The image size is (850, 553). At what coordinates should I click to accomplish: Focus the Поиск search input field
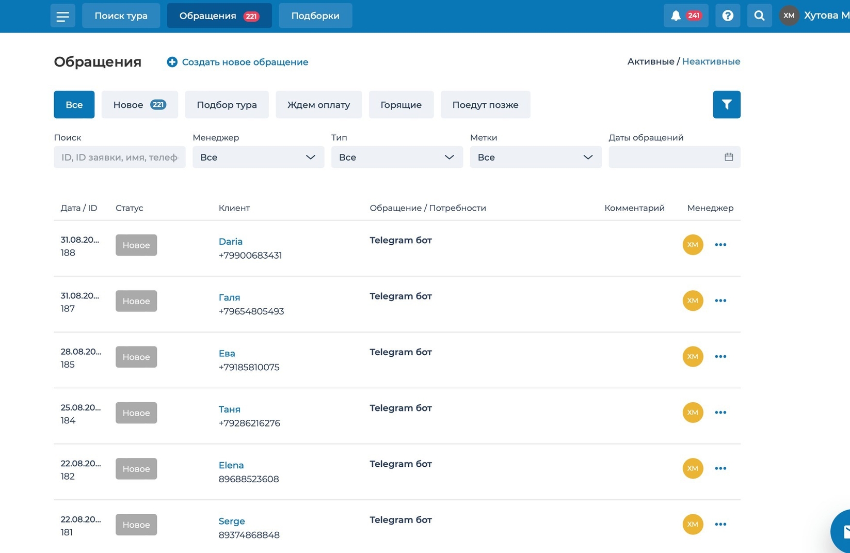pyautogui.click(x=119, y=157)
